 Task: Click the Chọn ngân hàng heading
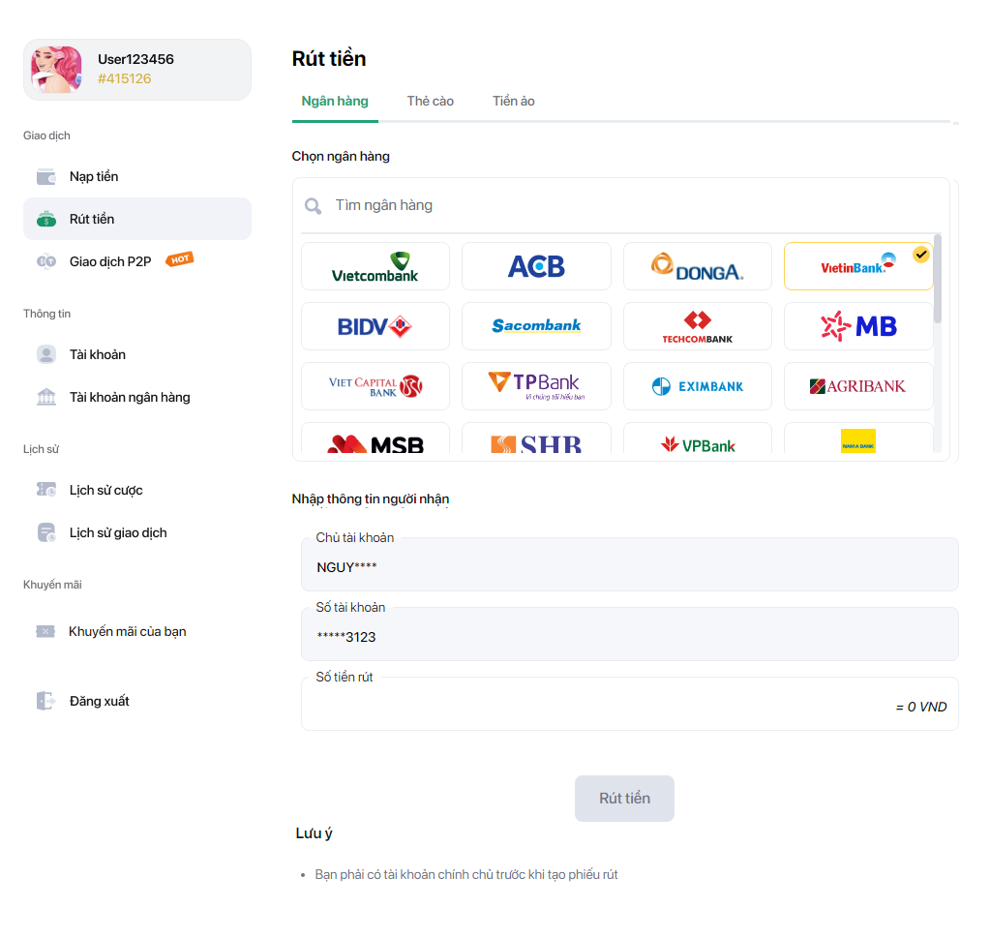(x=341, y=157)
